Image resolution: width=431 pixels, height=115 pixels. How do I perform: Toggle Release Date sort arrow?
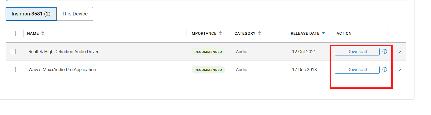[323, 33]
